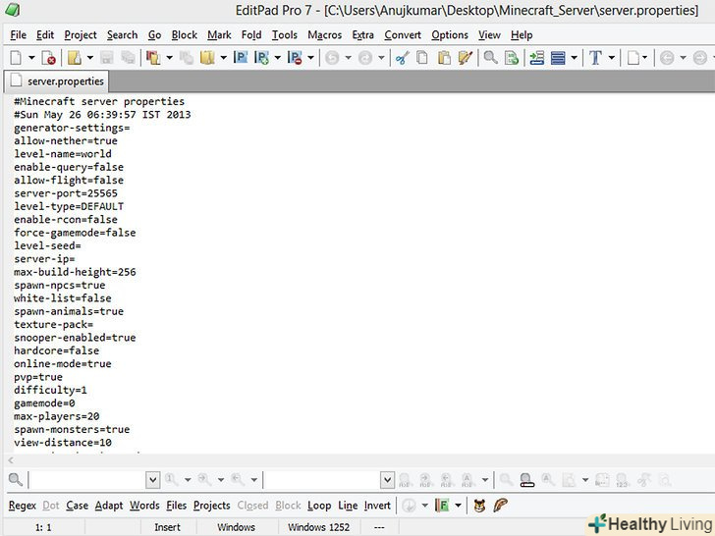This screenshot has width=715, height=536.
Task: Click the Close file icon with red X
Action: pos(49,59)
